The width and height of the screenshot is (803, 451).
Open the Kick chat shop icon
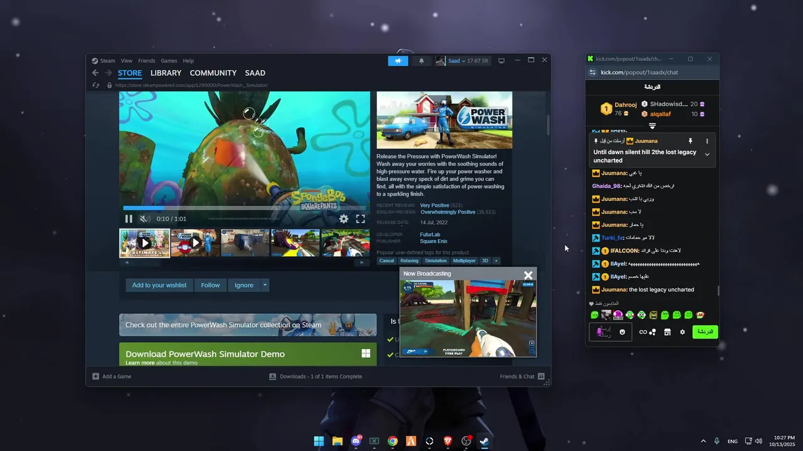(667, 332)
